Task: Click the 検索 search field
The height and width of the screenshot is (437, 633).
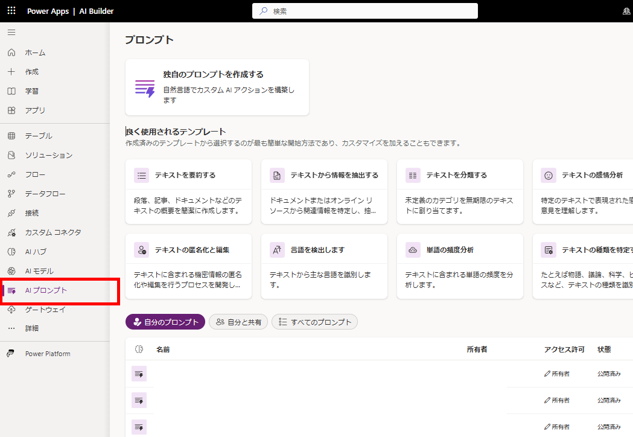Action: 364,10
